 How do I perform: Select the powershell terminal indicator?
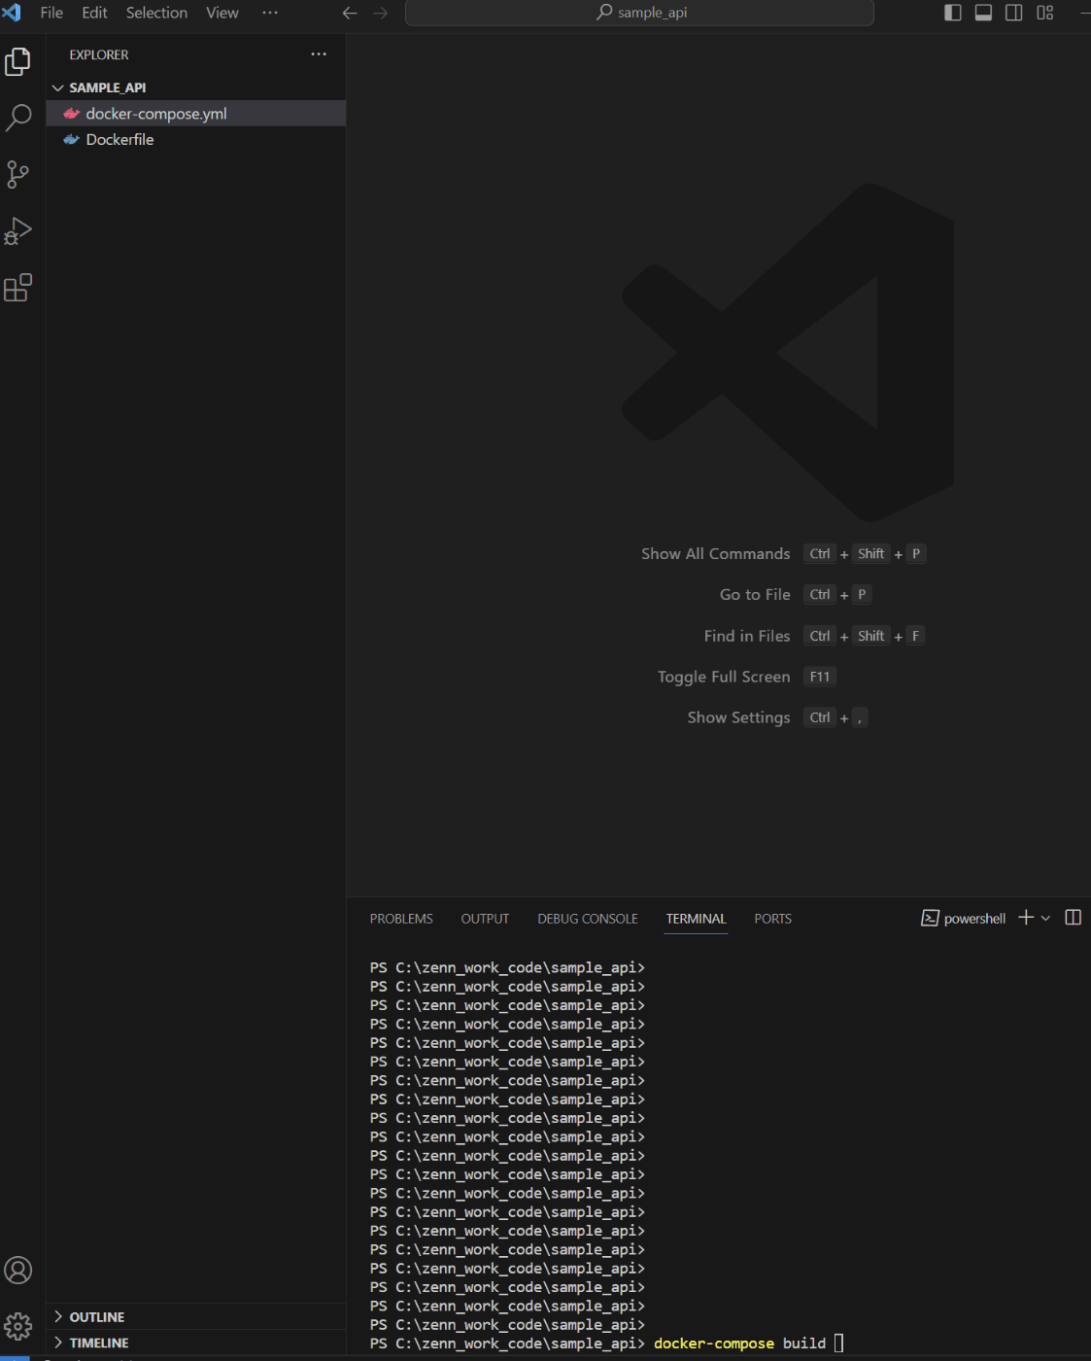point(963,919)
